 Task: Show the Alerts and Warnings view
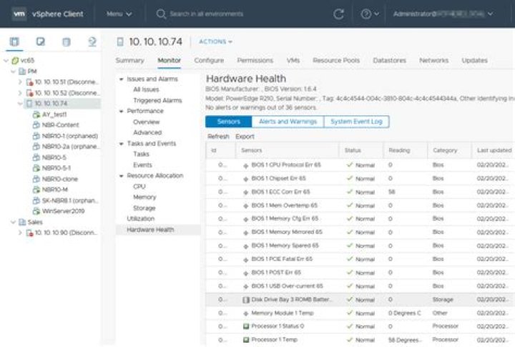(x=288, y=122)
